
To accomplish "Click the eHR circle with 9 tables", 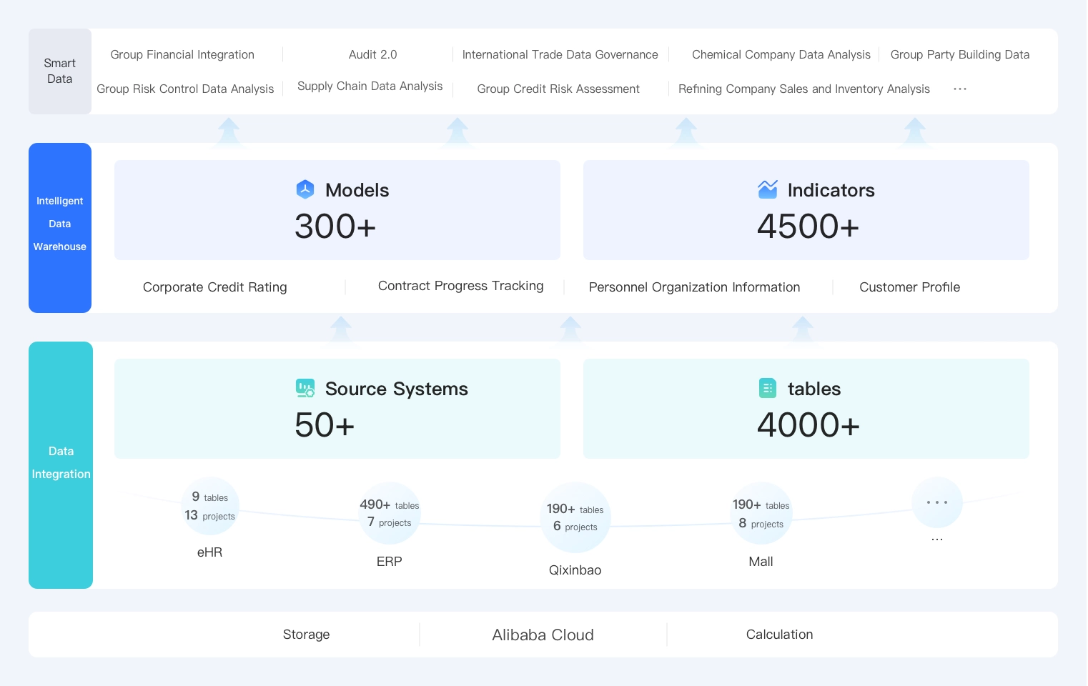I will 210,506.
